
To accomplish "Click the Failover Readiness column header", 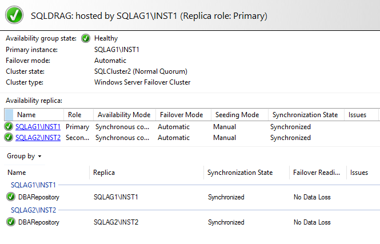I will [x=317, y=173].
